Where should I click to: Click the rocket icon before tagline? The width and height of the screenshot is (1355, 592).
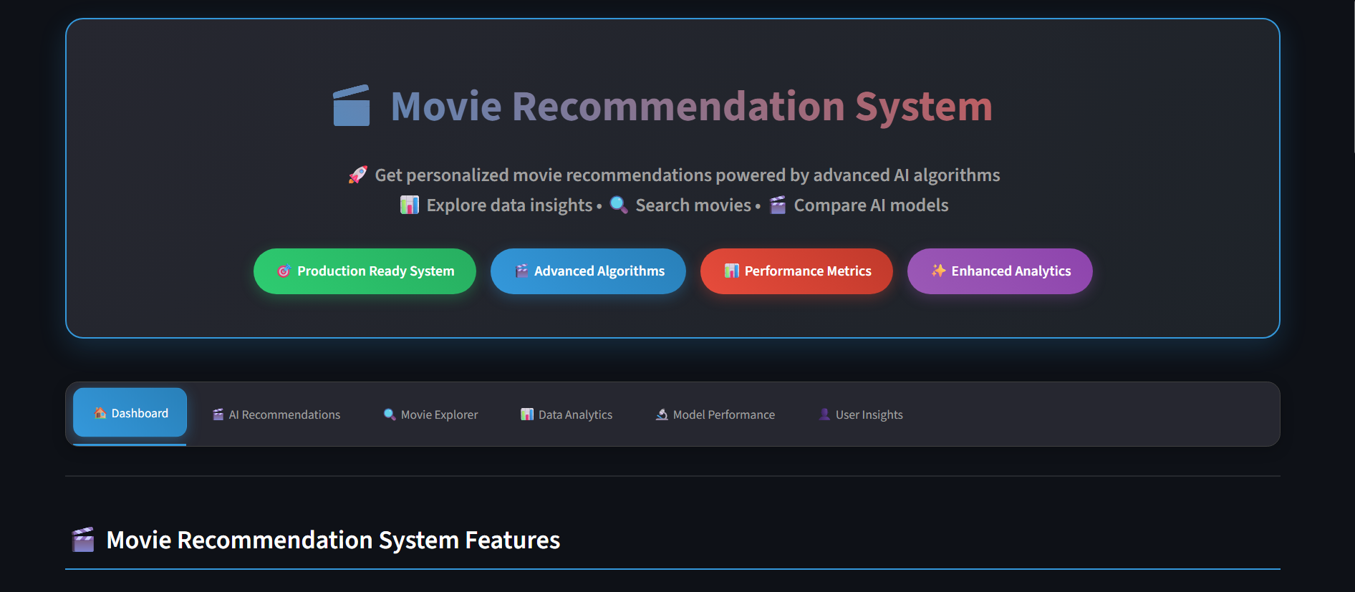357,175
